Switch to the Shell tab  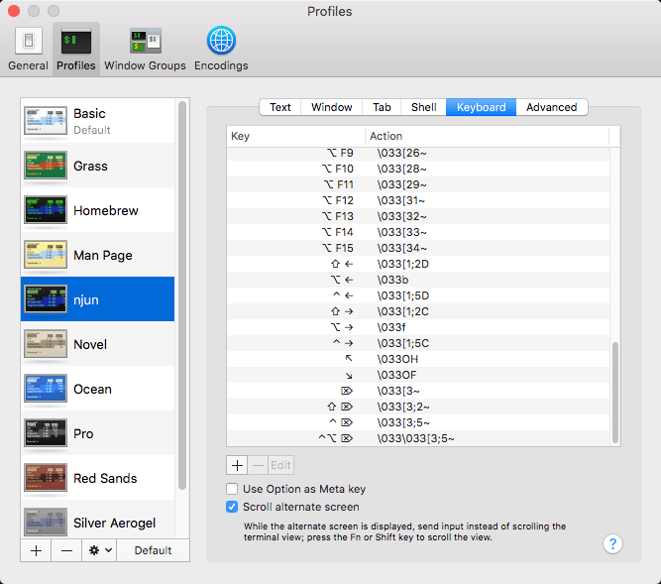(x=424, y=107)
